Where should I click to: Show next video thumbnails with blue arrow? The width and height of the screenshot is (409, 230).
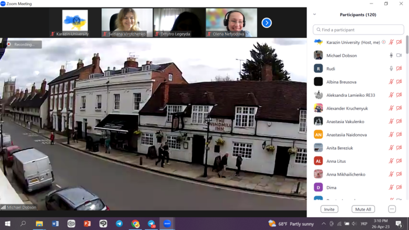(266, 23)
